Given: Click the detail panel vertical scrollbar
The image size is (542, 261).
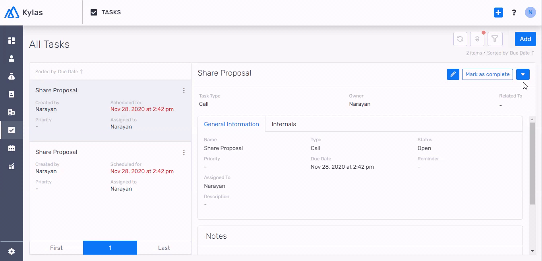Looking at the screenshot, I should click(x=532, y=163).
